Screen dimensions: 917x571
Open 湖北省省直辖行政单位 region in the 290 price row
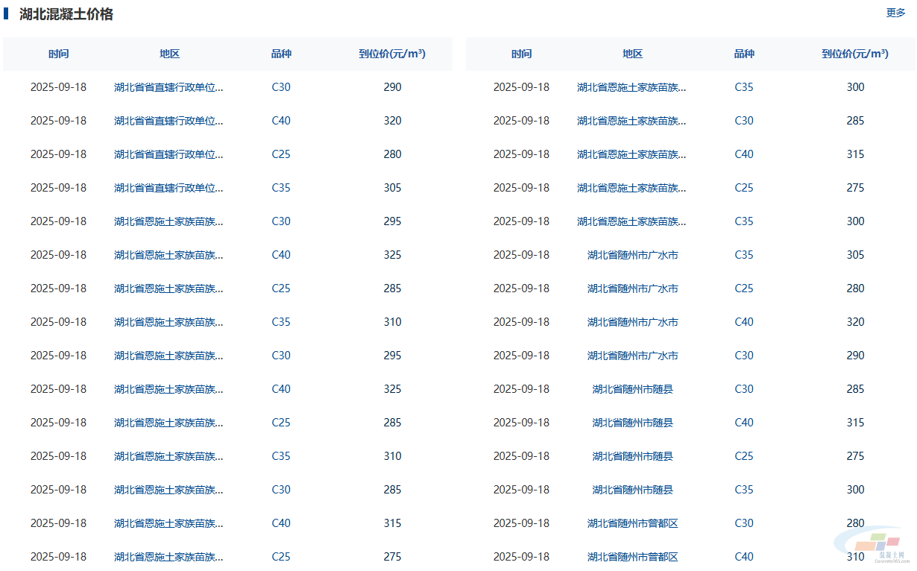click(168, 87)
